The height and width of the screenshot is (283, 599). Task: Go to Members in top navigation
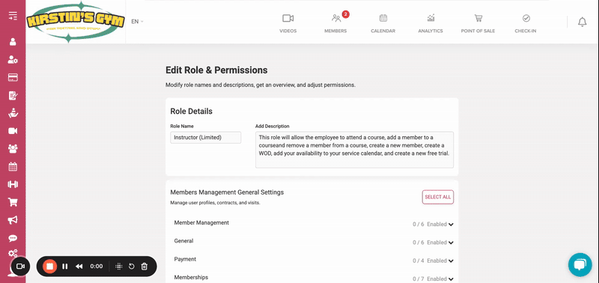tap(335, 24)
